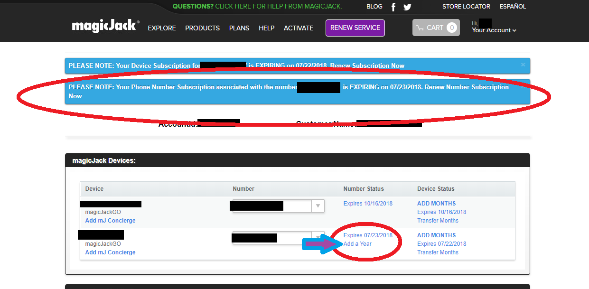Open the Products menu
589x289 pixels.
[202, 28]
